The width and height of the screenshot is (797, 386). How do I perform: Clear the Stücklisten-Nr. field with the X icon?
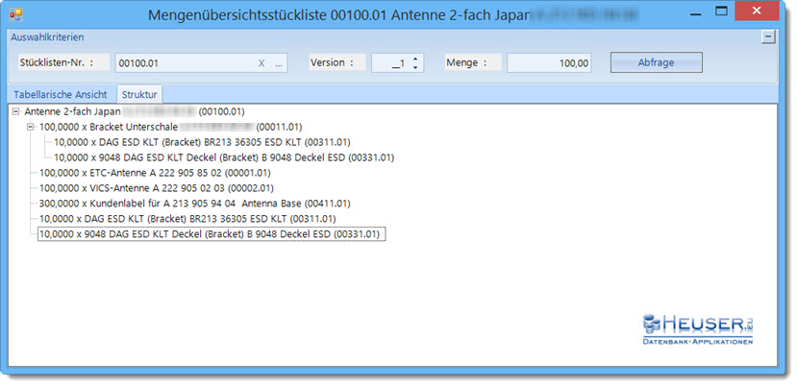(262, 63)
